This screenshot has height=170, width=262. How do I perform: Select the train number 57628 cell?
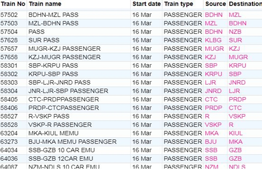[9, 40]
